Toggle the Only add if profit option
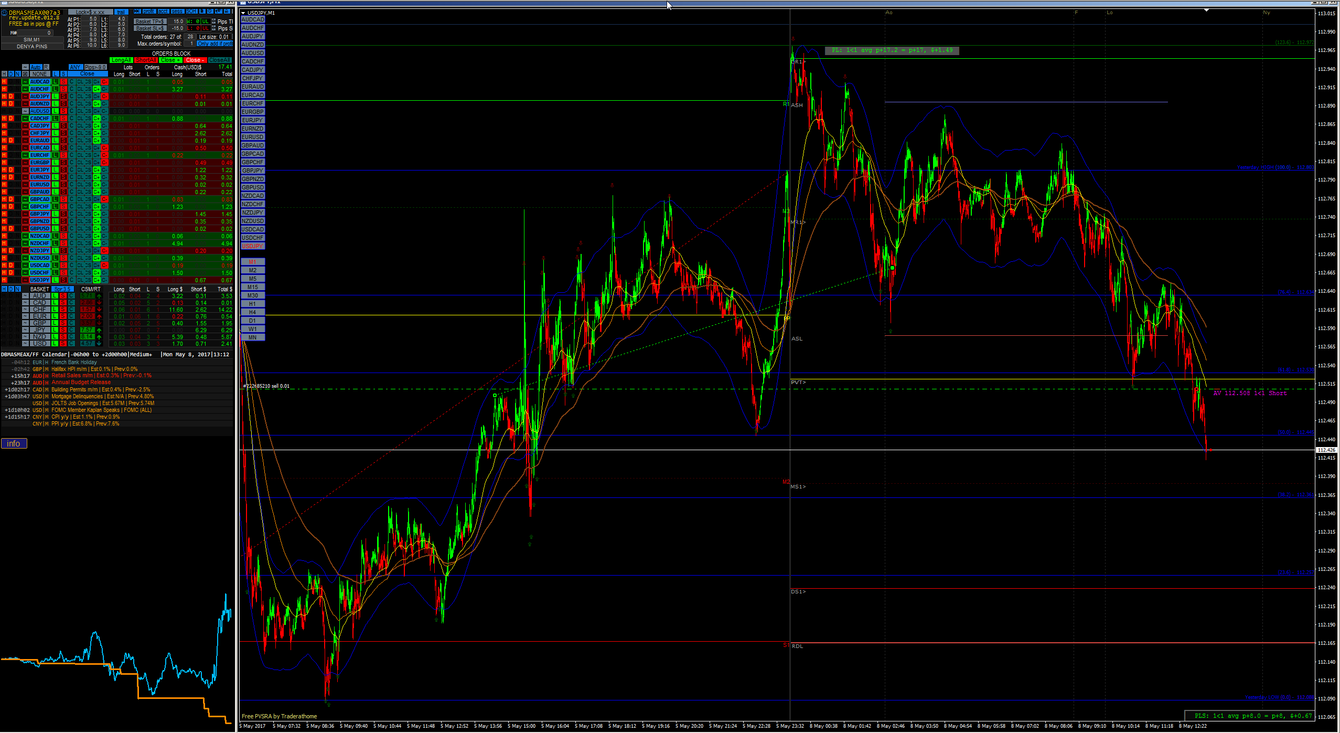1340x733 pixels. (x=215, y=44)
